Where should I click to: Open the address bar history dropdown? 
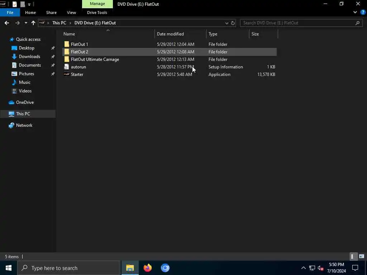pyautogui.click(x=227, y=23)
